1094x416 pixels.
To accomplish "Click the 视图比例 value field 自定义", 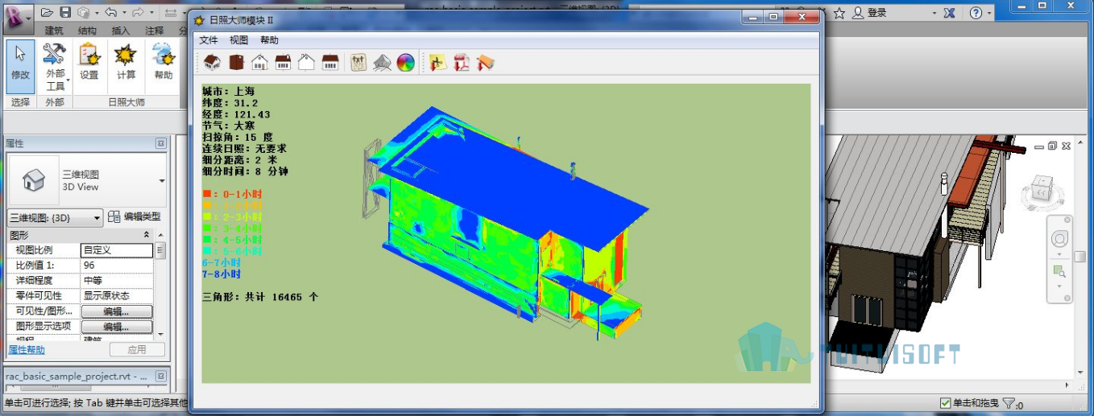I will point(117,250).
